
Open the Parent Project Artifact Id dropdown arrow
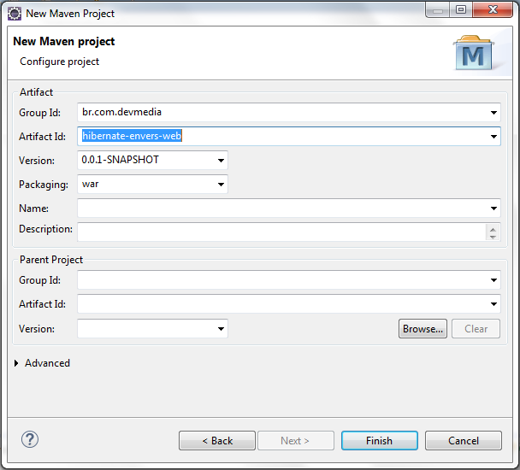[x=493, y=304]
